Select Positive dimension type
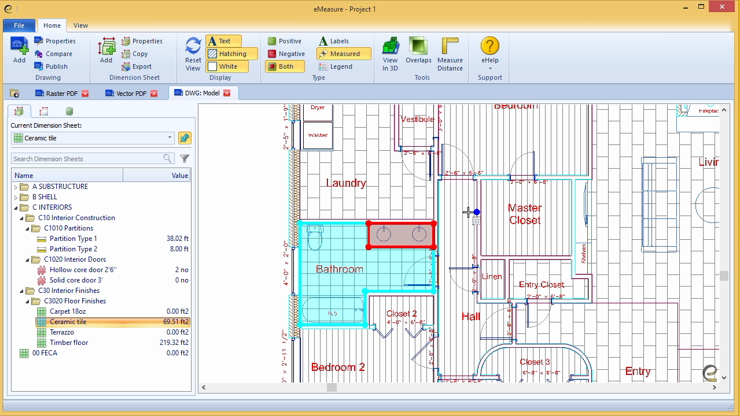The width and height of the screenshot is (740, 416). (284, 41)
